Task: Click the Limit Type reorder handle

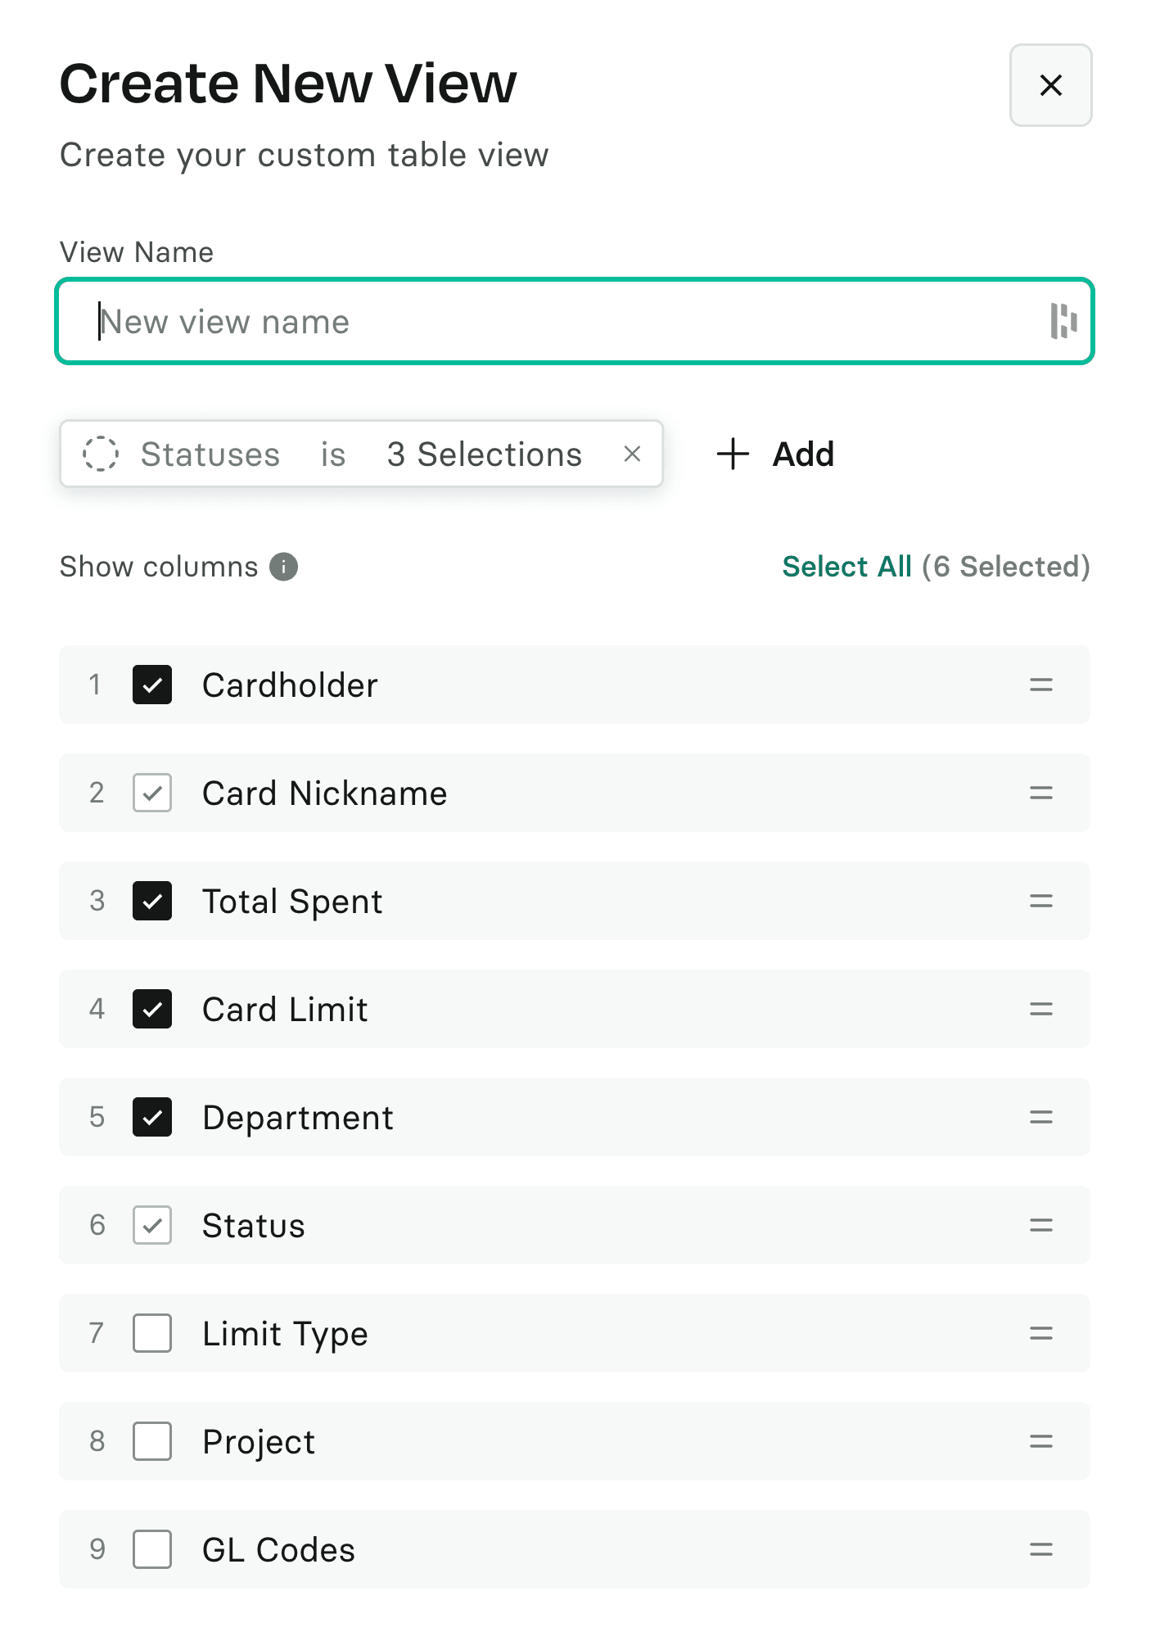Action: pyautogui.click(x=1040, y=1333)
